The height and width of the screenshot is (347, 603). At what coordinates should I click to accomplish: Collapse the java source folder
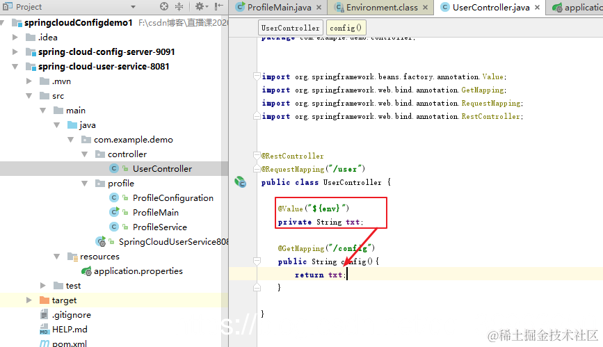(56, 125)
